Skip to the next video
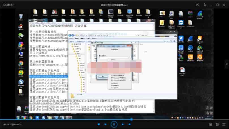The width and height of the screenshot is (229, 129). click(123, 124)
